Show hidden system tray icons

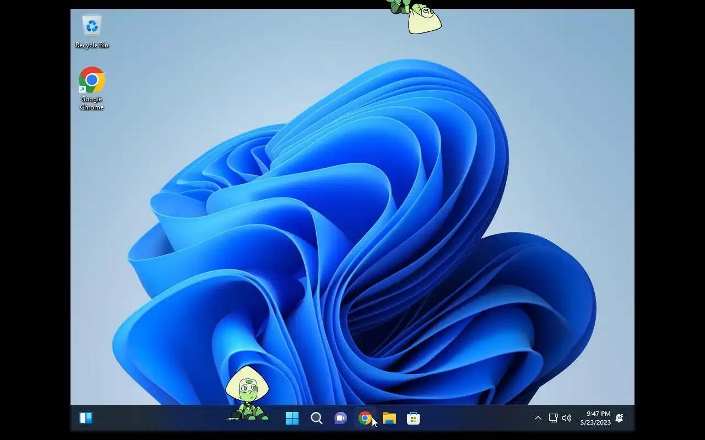[538, 419]
